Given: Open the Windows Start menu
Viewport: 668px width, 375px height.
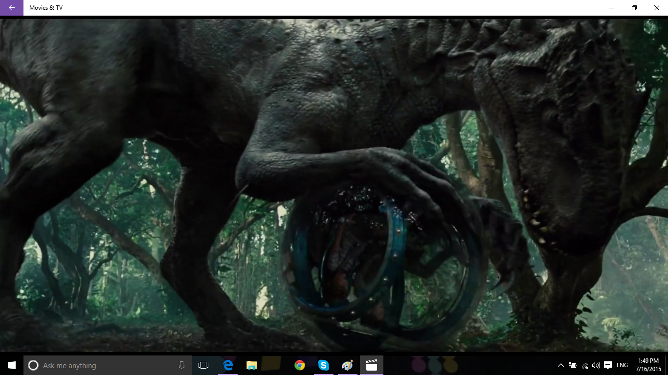Looking at the screenshot, I should [x=12, y=365].
